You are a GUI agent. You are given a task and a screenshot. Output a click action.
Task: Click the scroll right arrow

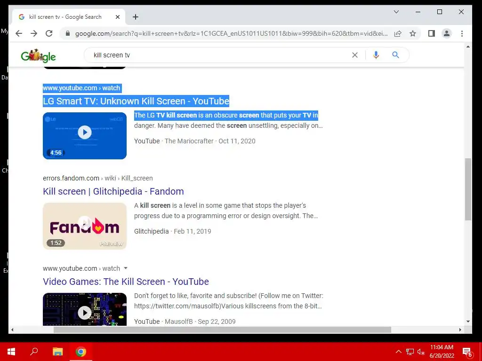460,330
